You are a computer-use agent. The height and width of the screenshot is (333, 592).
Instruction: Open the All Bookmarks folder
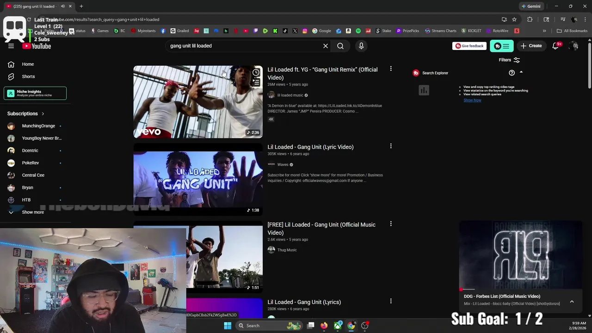point(572,31)
